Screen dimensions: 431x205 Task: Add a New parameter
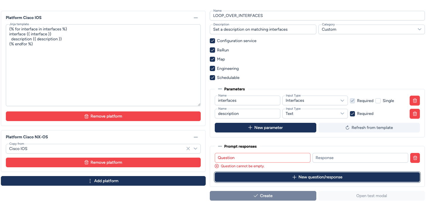(265, 128)
